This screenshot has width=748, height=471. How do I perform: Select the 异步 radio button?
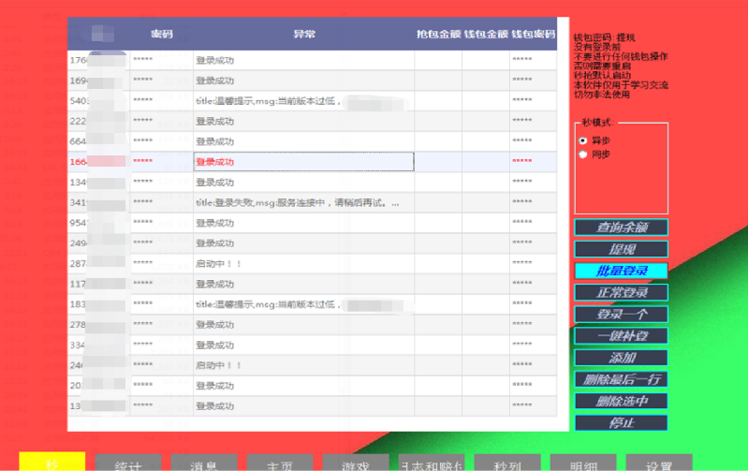click(583, 140)
